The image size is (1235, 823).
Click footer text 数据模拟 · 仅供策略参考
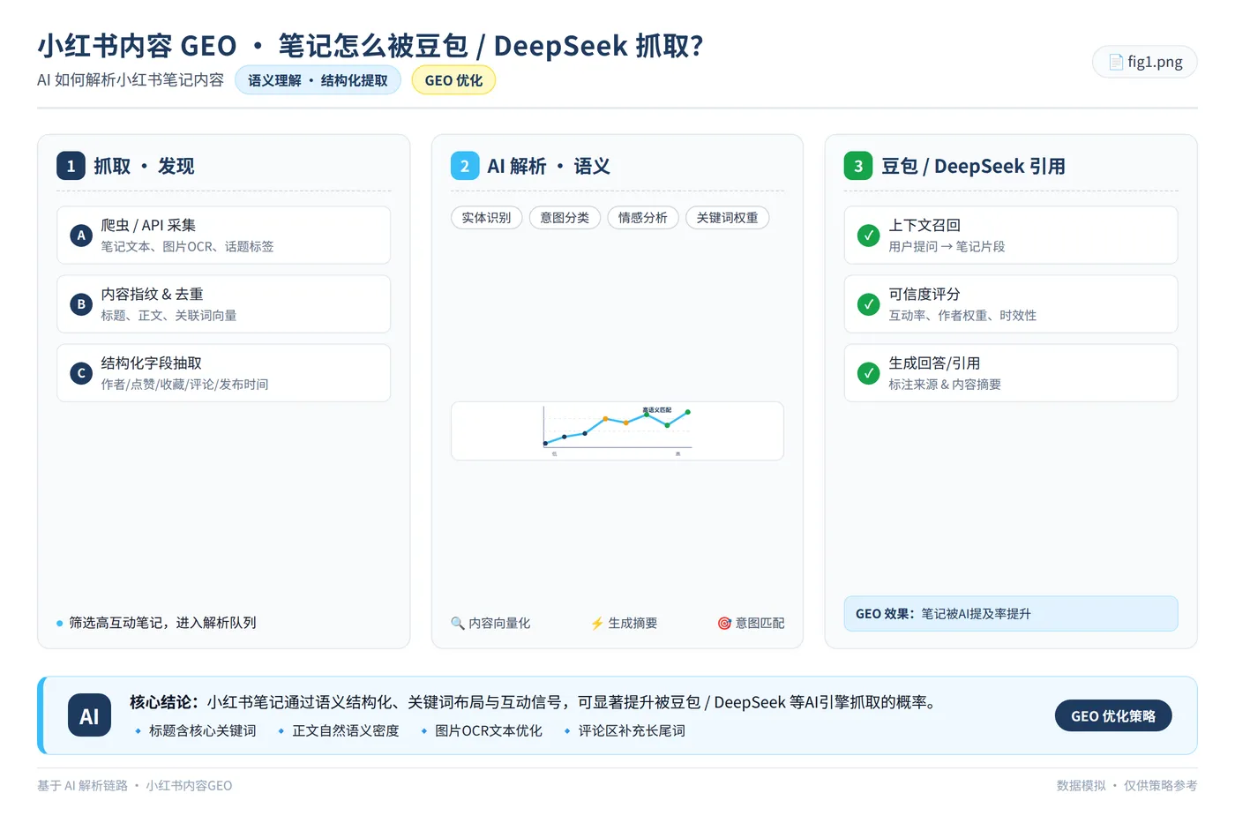point(1127,785)
